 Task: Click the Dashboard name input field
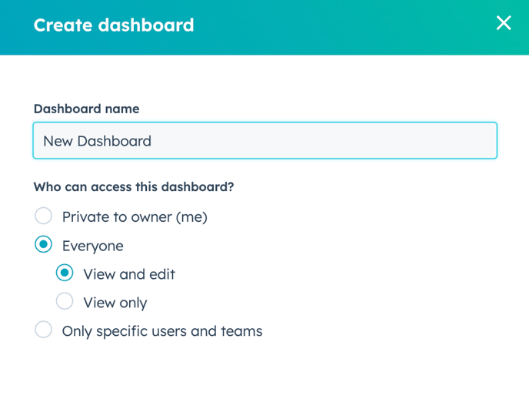(x=264, y=140)
